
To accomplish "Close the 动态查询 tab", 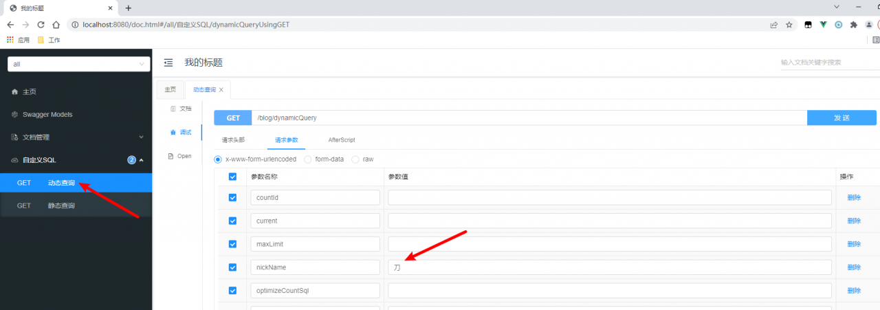I will coord(221,90).
